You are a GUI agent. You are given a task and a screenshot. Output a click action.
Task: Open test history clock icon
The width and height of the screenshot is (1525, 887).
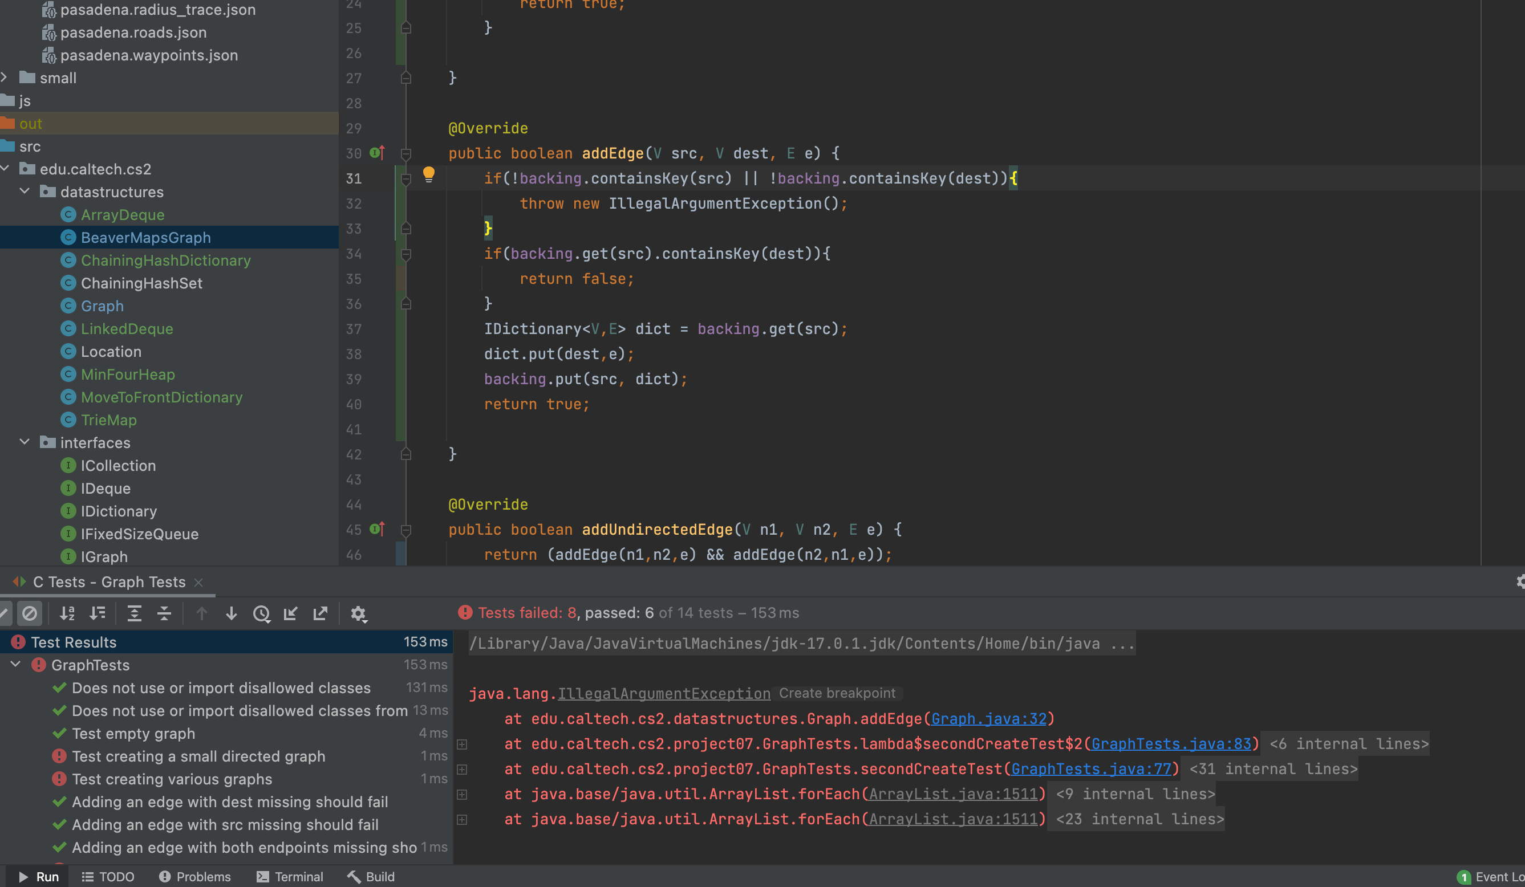(261, 613)
